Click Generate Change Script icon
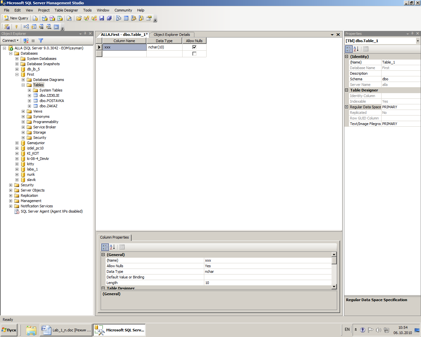This screenshot has width=421, height=337. click(7, 27)
